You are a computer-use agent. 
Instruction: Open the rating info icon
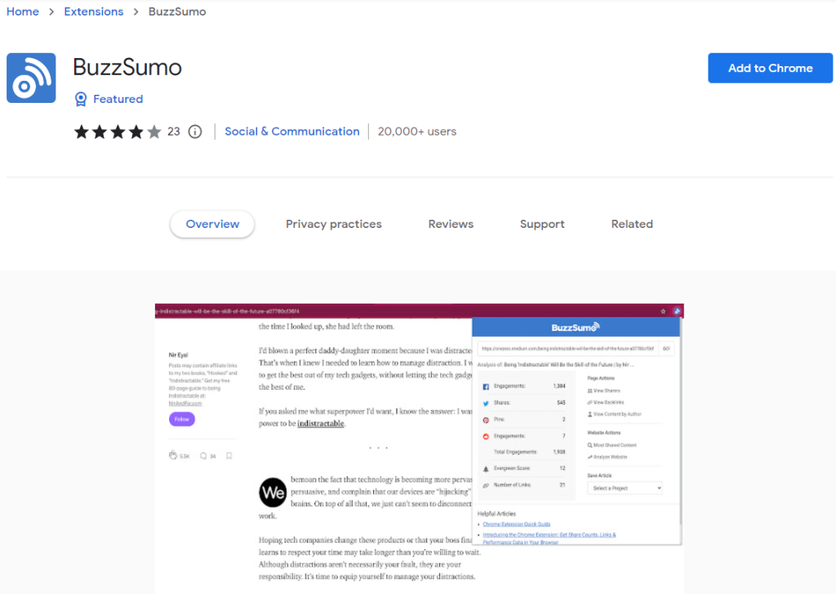pyautogui.click(x=195, y=132)
